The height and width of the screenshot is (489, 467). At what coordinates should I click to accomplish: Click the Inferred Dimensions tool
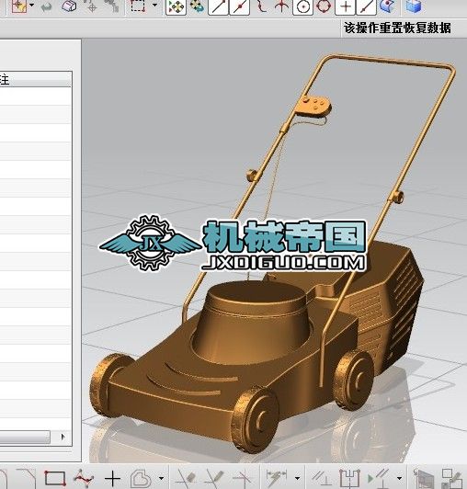tap(277, 477)
